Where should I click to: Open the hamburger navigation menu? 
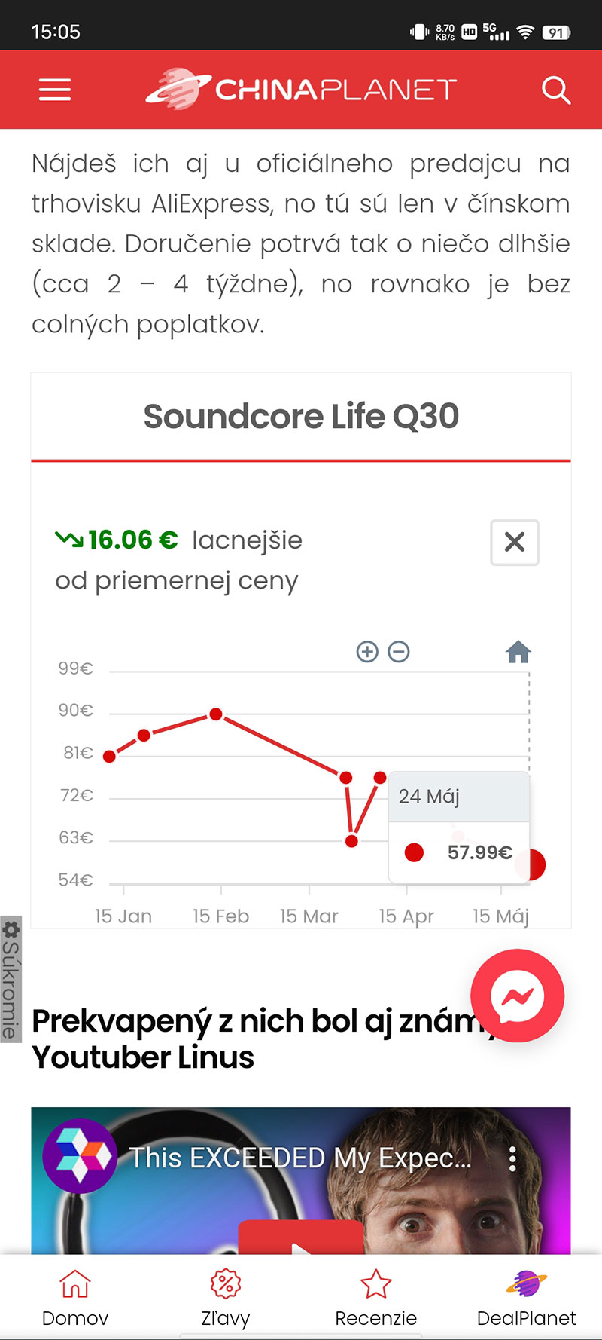55,90
